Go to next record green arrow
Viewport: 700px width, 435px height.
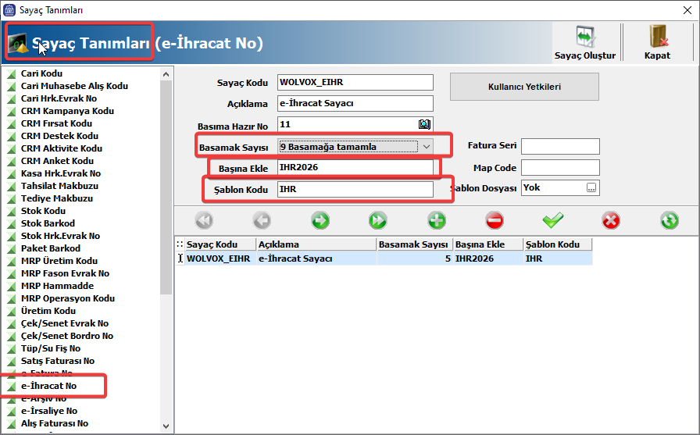(x=320, y=221)
